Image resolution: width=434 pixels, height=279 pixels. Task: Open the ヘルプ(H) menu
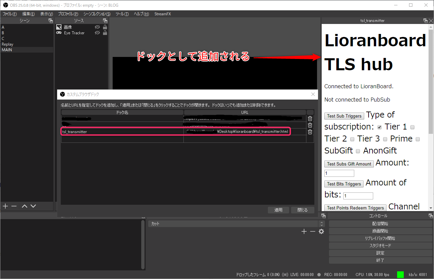pyautogui.click(x=142, y=14)
